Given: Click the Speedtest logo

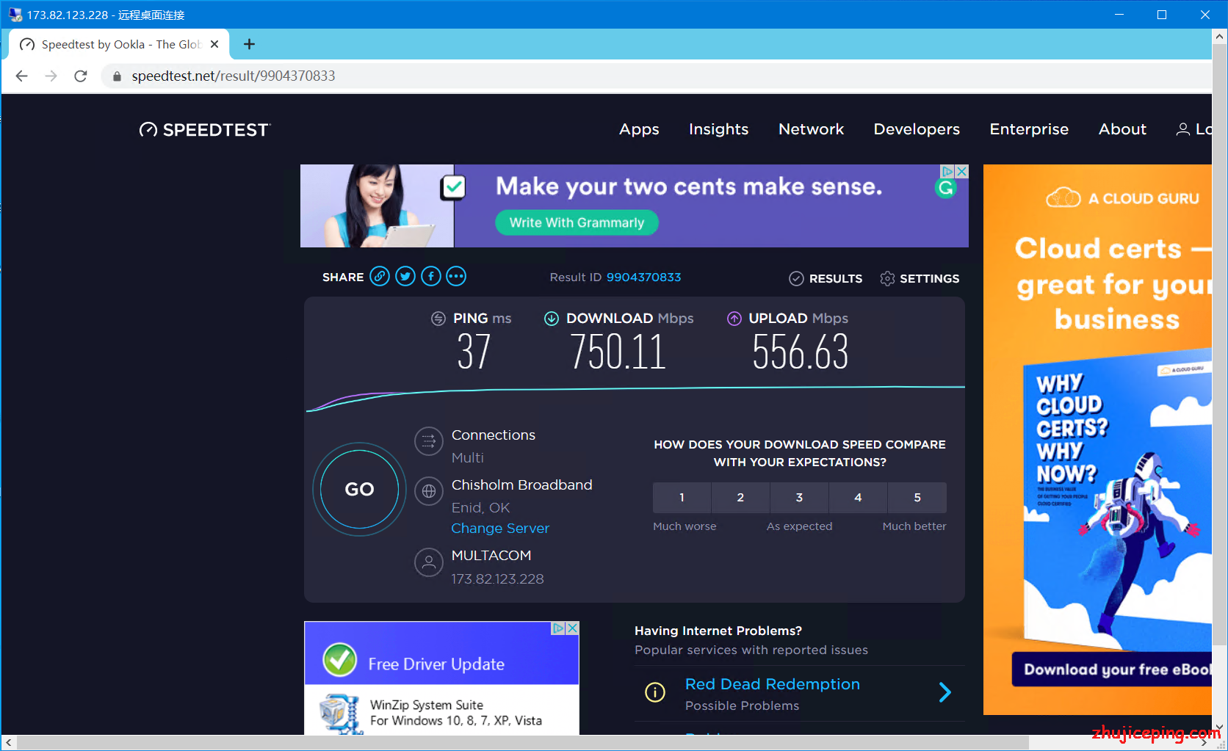Looking at the screenshot, I should (x=205, y=130).
